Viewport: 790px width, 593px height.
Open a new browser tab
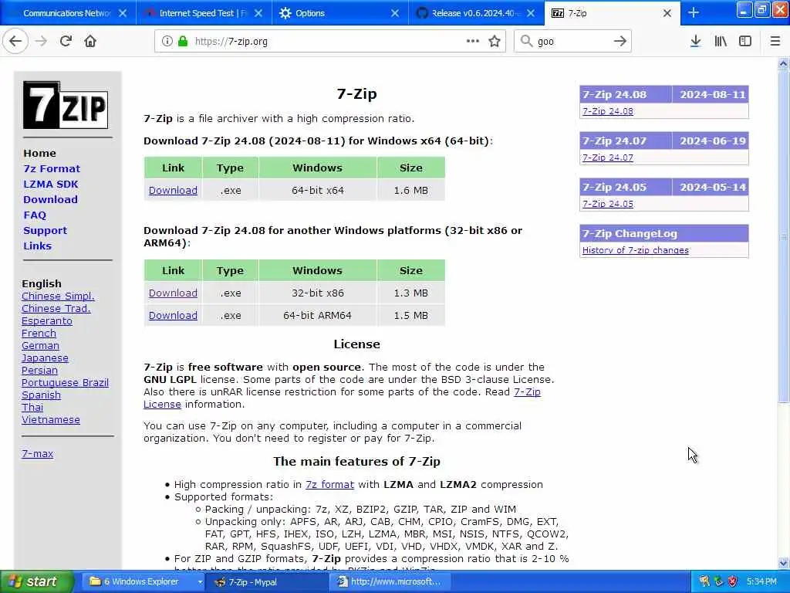click(x=694, y=12)
